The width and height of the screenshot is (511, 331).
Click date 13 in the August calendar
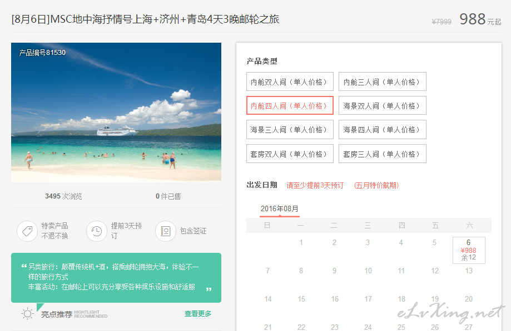coord(469,271)
